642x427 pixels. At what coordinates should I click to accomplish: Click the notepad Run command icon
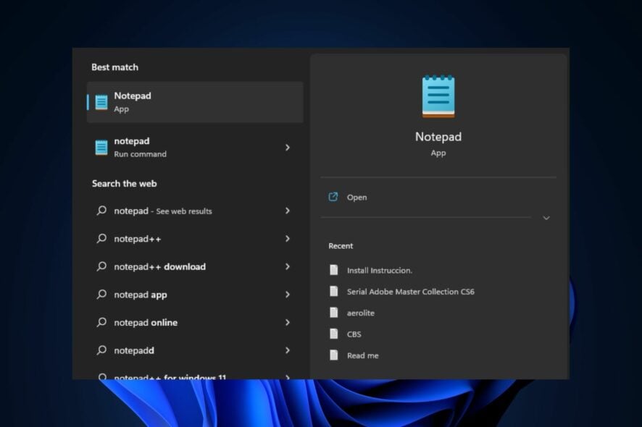coord(100,147)
